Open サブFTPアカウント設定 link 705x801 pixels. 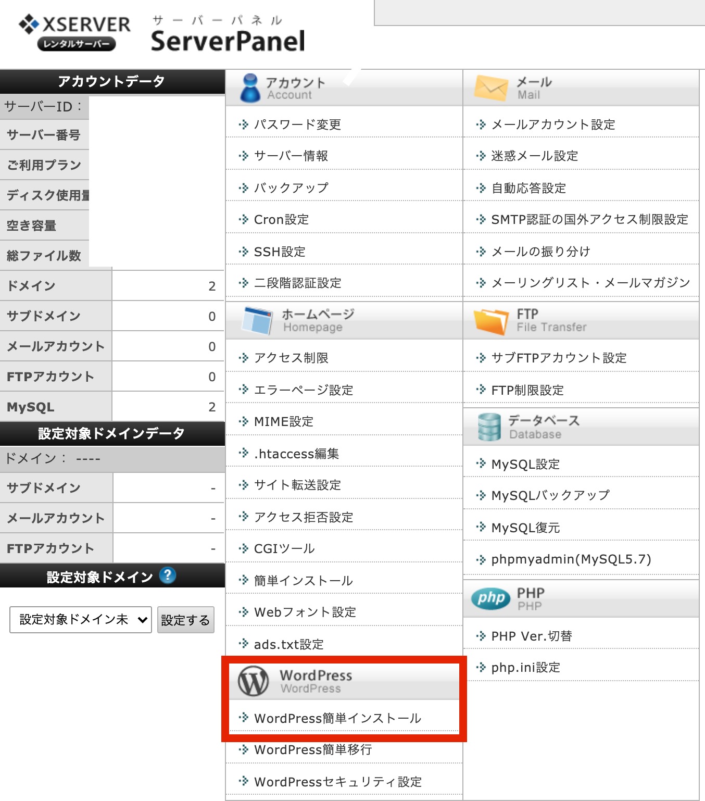pyautogui.click(x=559, y=358)
